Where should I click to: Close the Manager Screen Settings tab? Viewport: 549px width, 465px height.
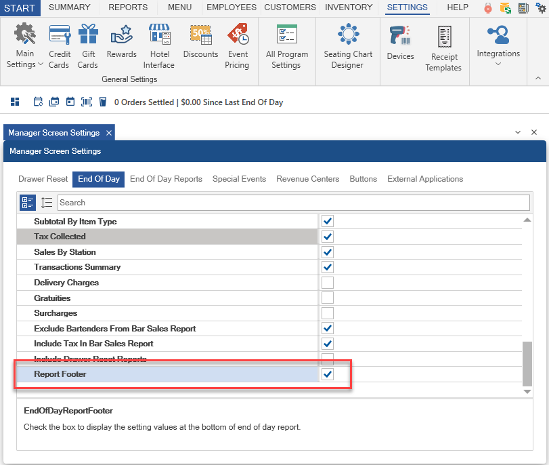pyautogui.click(x=109, y=133)
